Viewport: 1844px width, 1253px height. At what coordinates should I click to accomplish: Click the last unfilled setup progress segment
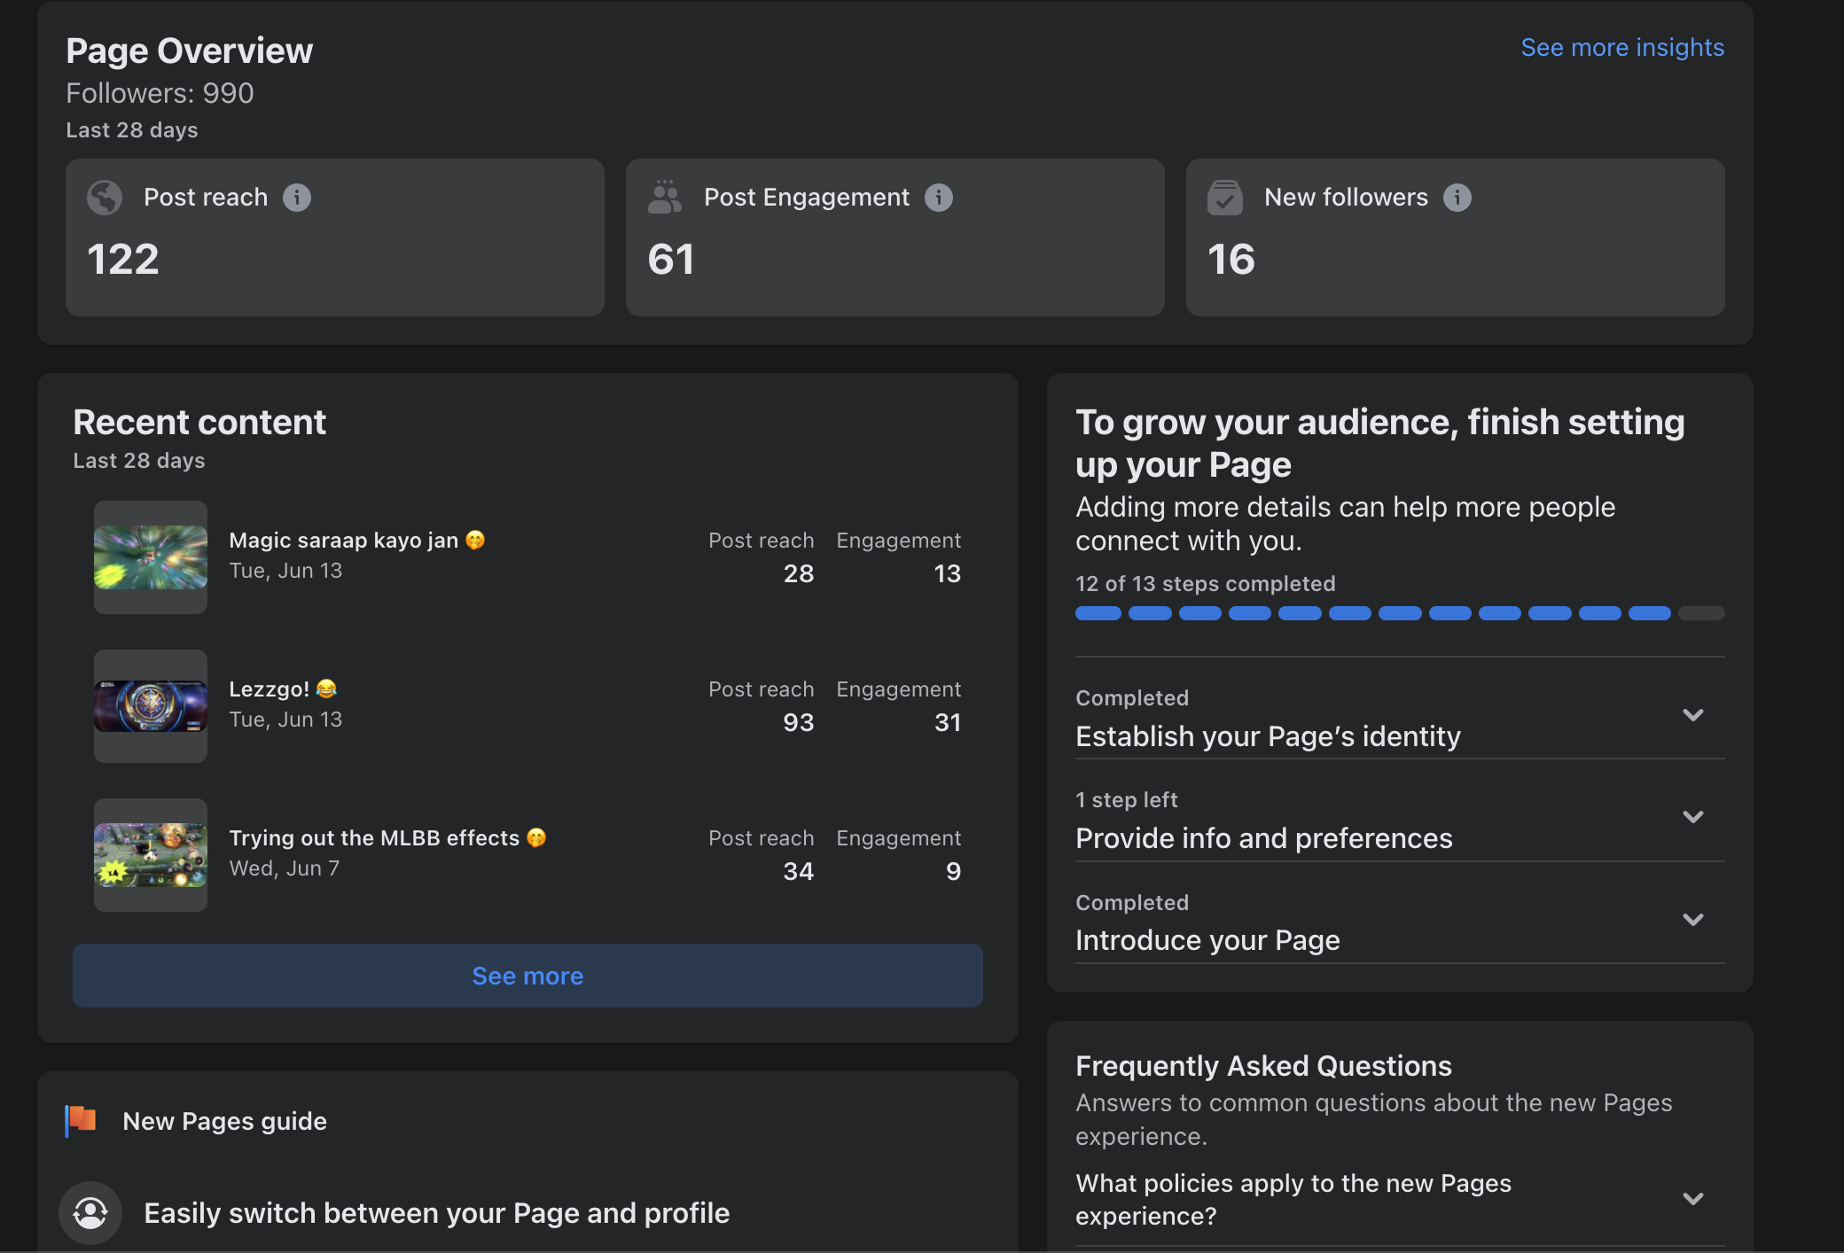1701,613
